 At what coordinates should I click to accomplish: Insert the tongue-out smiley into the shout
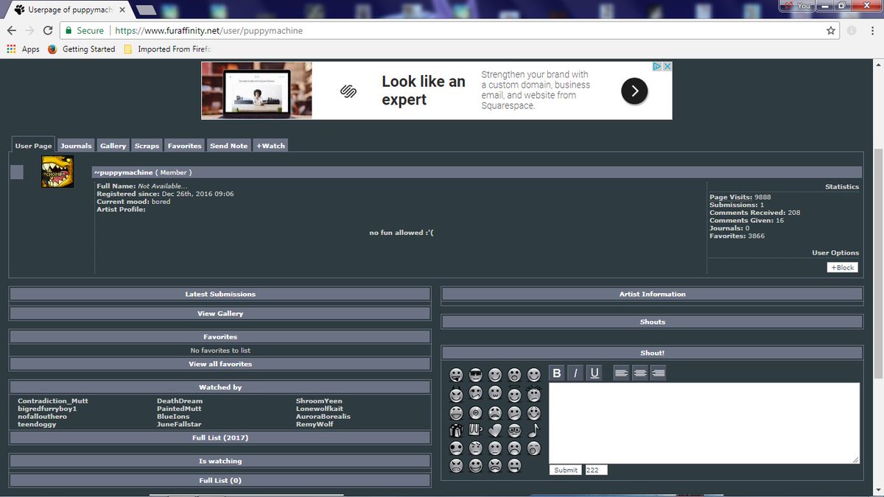[457, 374]
